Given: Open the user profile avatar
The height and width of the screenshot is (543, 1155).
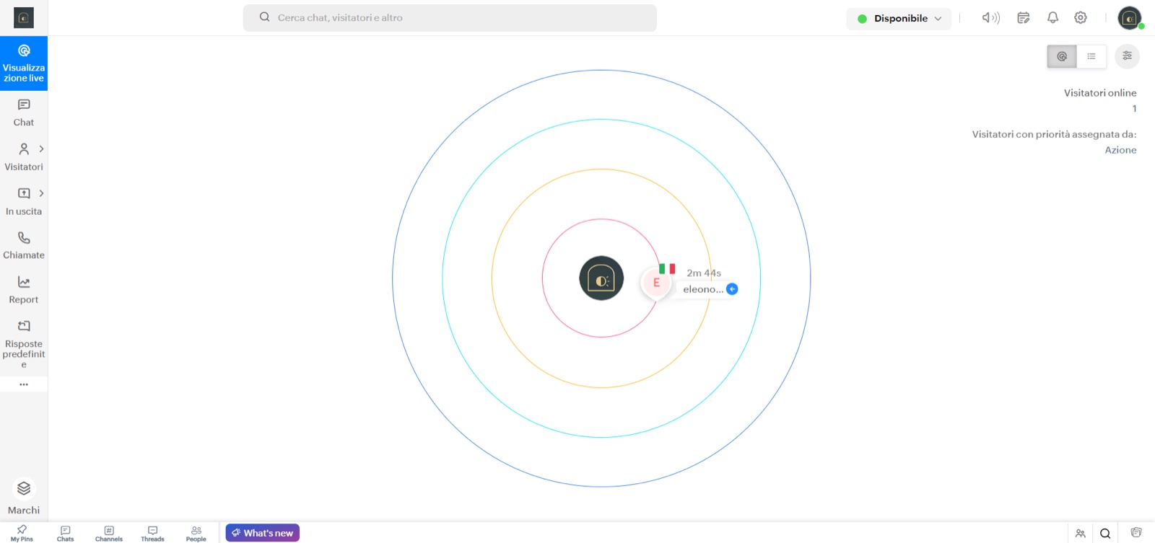Looking at the screenshot, I should click(1130, 18).
